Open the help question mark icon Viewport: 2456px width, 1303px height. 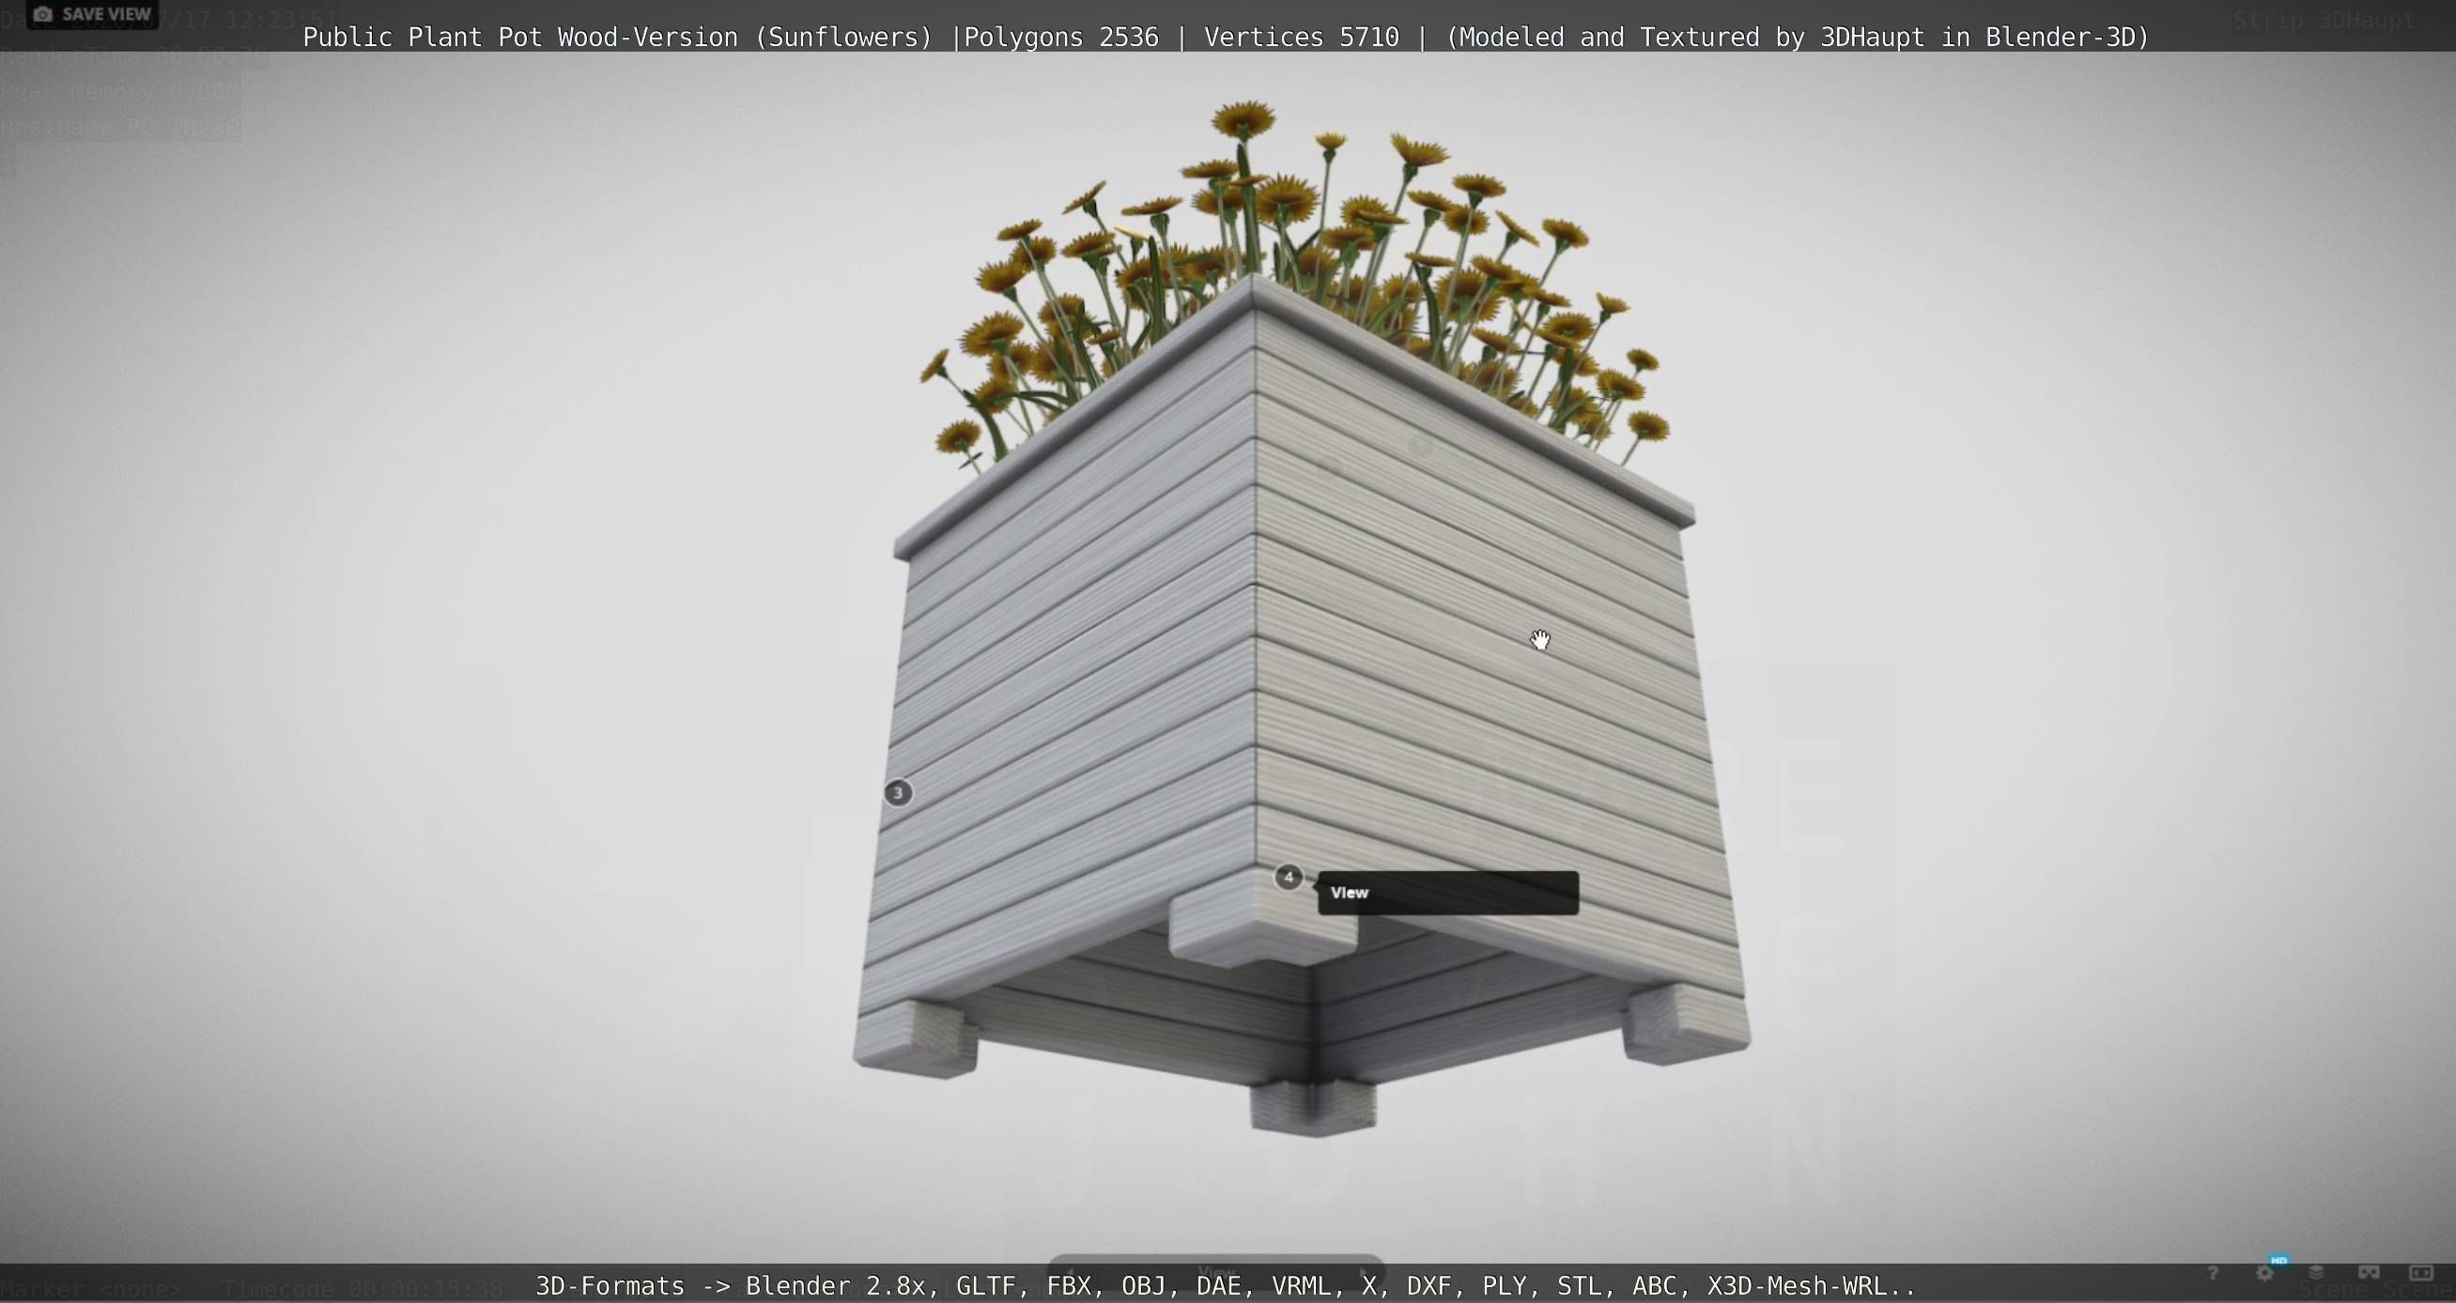(2213, 1273)
